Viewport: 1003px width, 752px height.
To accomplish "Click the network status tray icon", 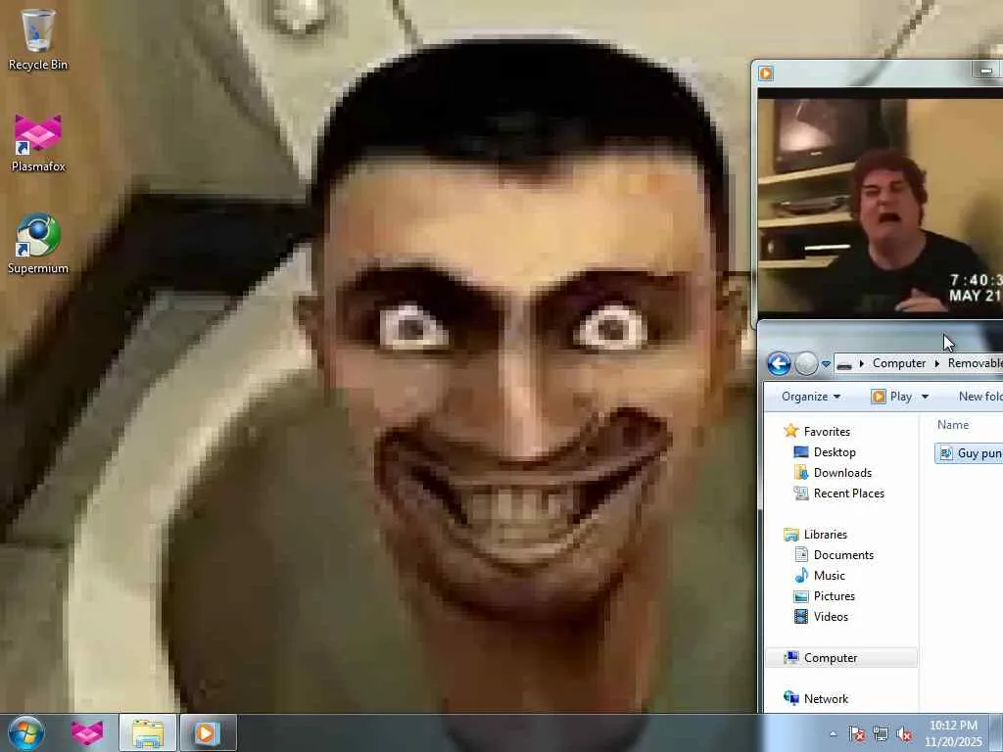I will (881, 734).
